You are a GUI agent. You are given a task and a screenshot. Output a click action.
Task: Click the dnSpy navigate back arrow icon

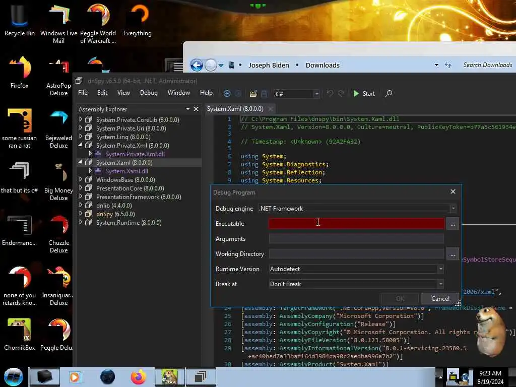227,93
